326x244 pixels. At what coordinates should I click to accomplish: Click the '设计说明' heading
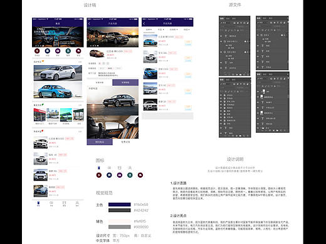click(235, 160)
